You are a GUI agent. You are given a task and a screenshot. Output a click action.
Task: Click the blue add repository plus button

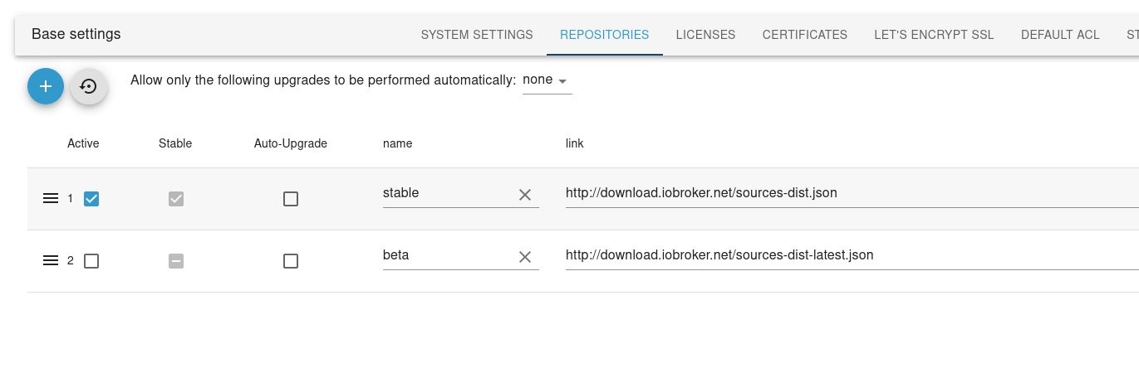point(46,86)
